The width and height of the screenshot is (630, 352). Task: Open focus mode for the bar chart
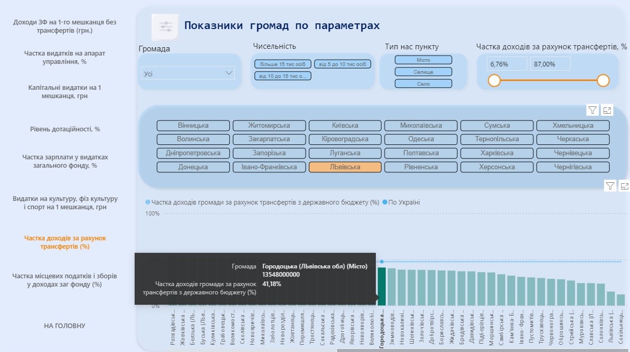click(x=625, y=186)
